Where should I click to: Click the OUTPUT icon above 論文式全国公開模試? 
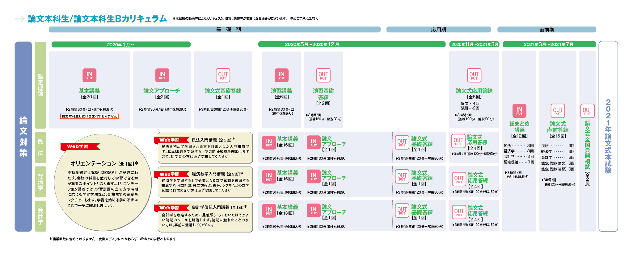tap(587, 111)
